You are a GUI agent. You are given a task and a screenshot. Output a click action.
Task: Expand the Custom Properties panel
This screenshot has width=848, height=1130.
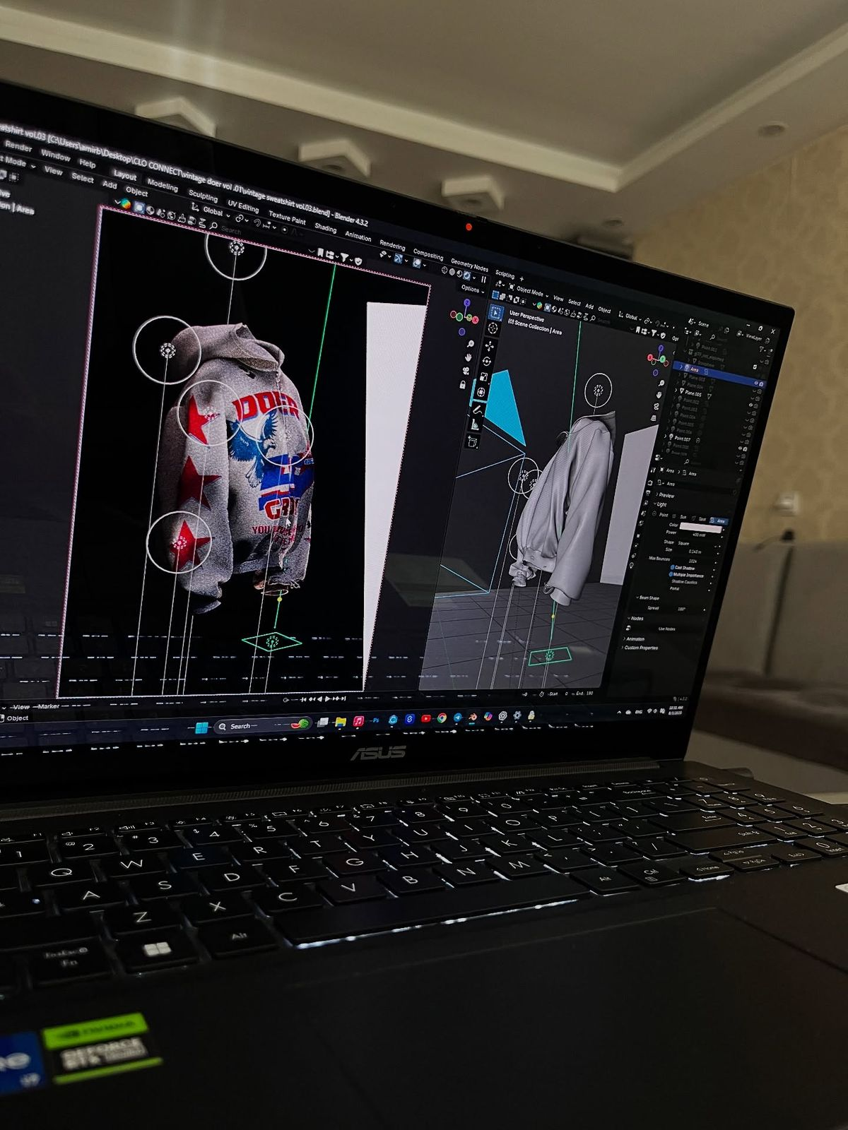(640, 648)
